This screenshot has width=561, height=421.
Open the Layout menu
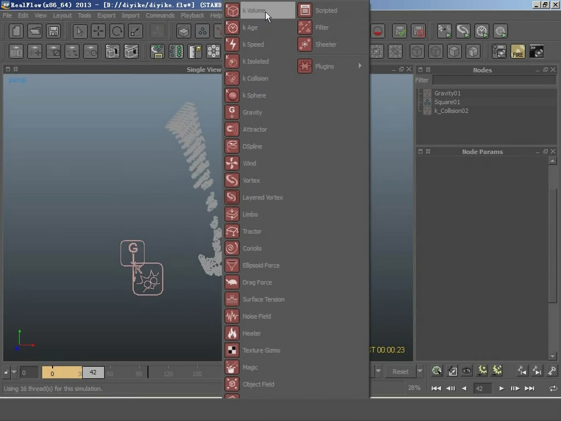pyautogui.click(x=62, y=15)
